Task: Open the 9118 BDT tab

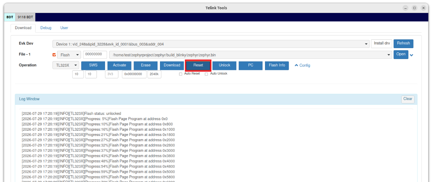Action: coord(25,17)
